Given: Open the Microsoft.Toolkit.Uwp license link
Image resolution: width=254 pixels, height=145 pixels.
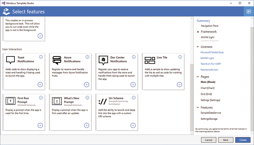Looking at the screenshot, I should [x=212, y=52].
